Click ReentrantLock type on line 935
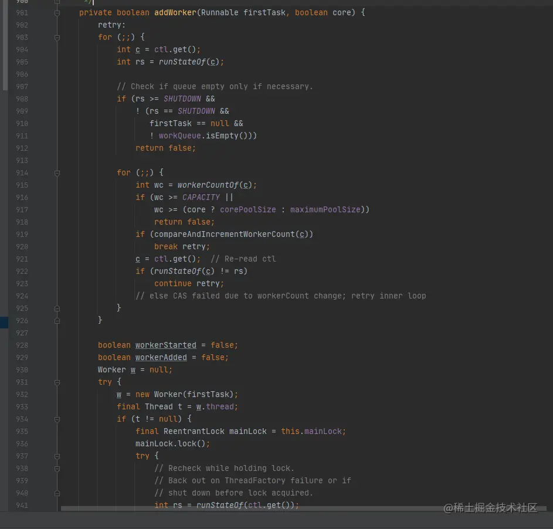Screen dimensions: 553x529 tap(194, 432)
